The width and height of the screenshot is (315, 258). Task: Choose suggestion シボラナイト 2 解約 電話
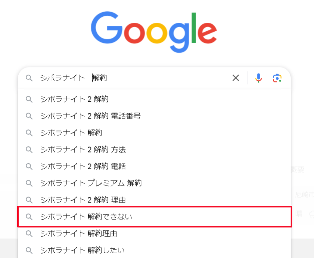(x=154, y=166)
